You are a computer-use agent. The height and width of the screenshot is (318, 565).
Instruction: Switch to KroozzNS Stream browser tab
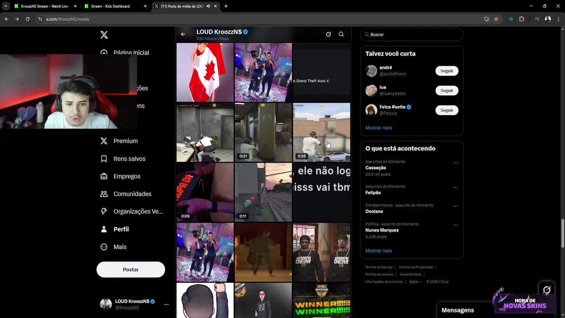(x=45, y=6)
